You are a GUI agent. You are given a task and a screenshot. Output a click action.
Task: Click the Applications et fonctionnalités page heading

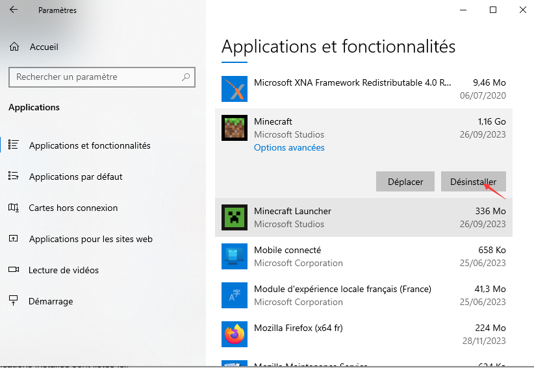click(x=338, y=47)
